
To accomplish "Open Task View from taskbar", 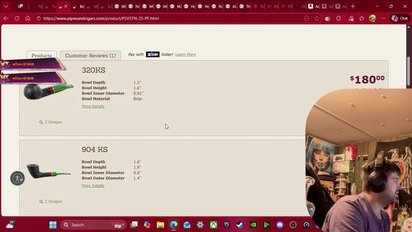I will point(134,225).
